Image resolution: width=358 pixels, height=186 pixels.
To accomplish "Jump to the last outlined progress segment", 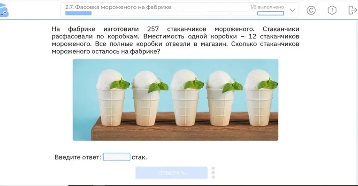I will tap(271, 14).
